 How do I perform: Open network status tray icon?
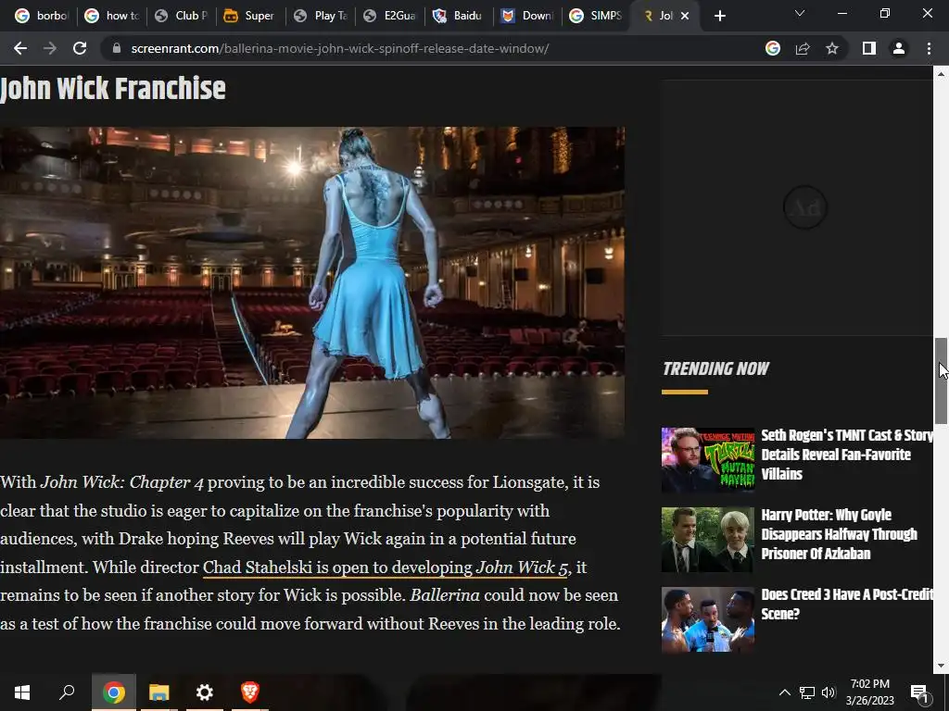tap(807, 692)
